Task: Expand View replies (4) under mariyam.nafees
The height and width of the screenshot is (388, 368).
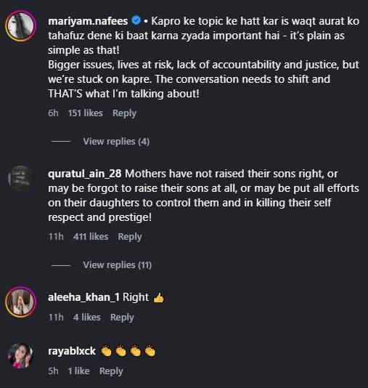Action: [116, 142]
